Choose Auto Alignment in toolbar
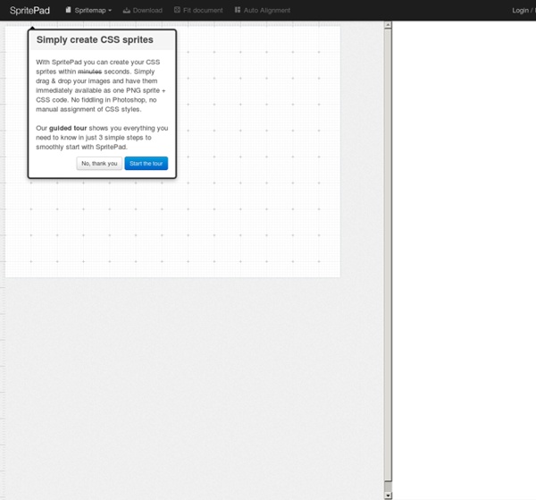 click(263, 10)
